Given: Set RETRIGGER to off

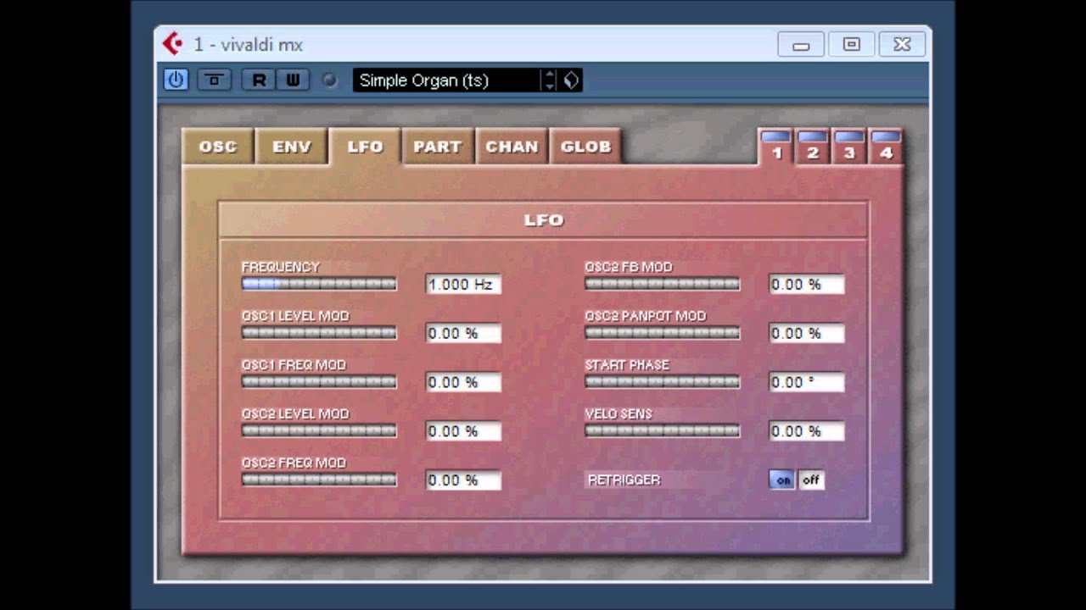Looking at the screenshot, I should coord(811,480).
